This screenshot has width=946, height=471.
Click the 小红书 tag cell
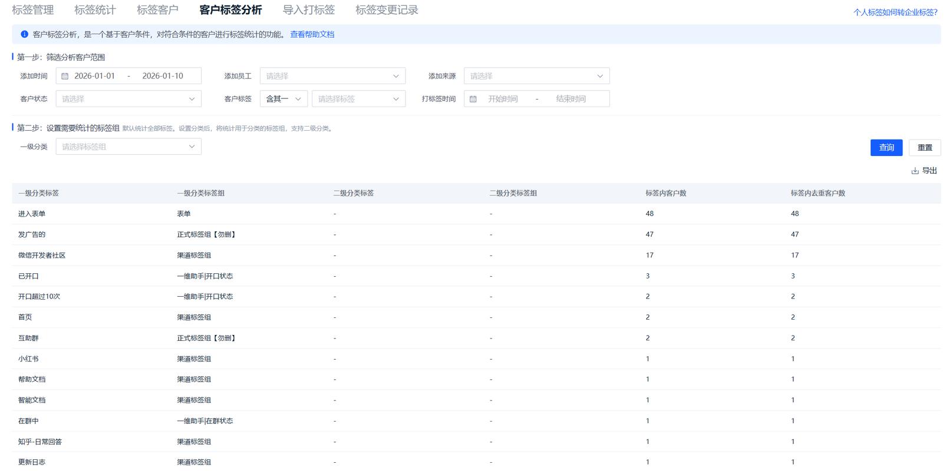pos(28,359)
